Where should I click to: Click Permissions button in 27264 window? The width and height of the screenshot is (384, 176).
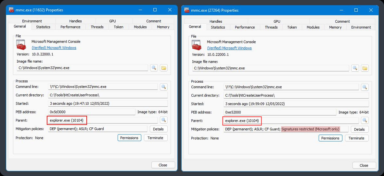click(x=330, y=138)
